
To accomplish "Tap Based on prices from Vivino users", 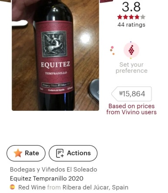I will [x=131, y=109].
